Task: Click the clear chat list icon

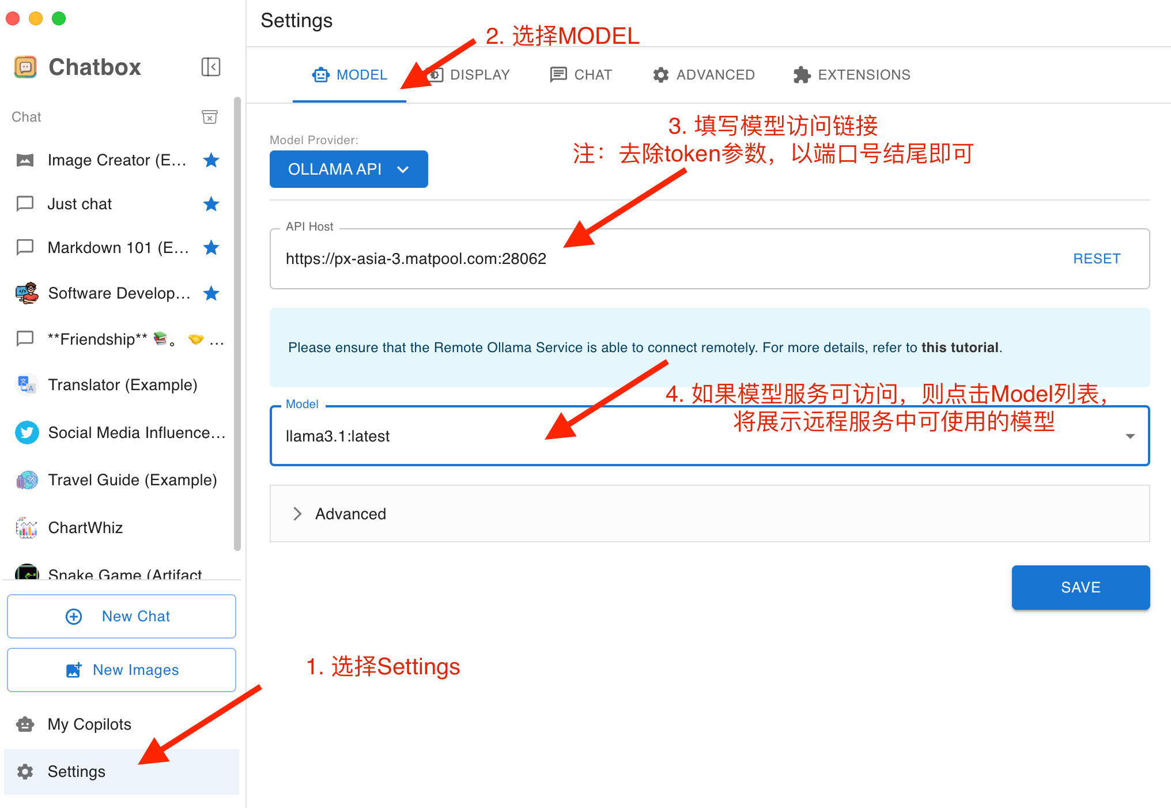Action: (210, 117)
